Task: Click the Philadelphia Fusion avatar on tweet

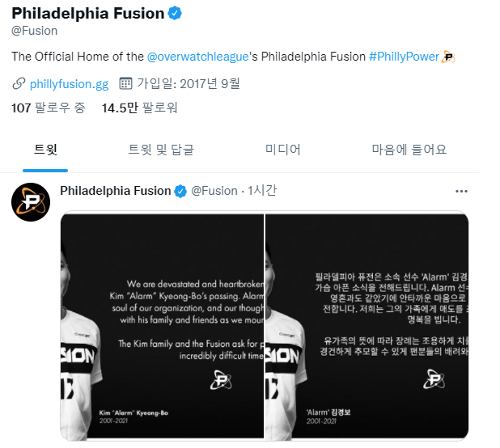Action: [x=31, y=202]
